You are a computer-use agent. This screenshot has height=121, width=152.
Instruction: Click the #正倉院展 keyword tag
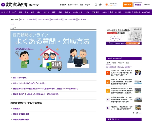82,19
